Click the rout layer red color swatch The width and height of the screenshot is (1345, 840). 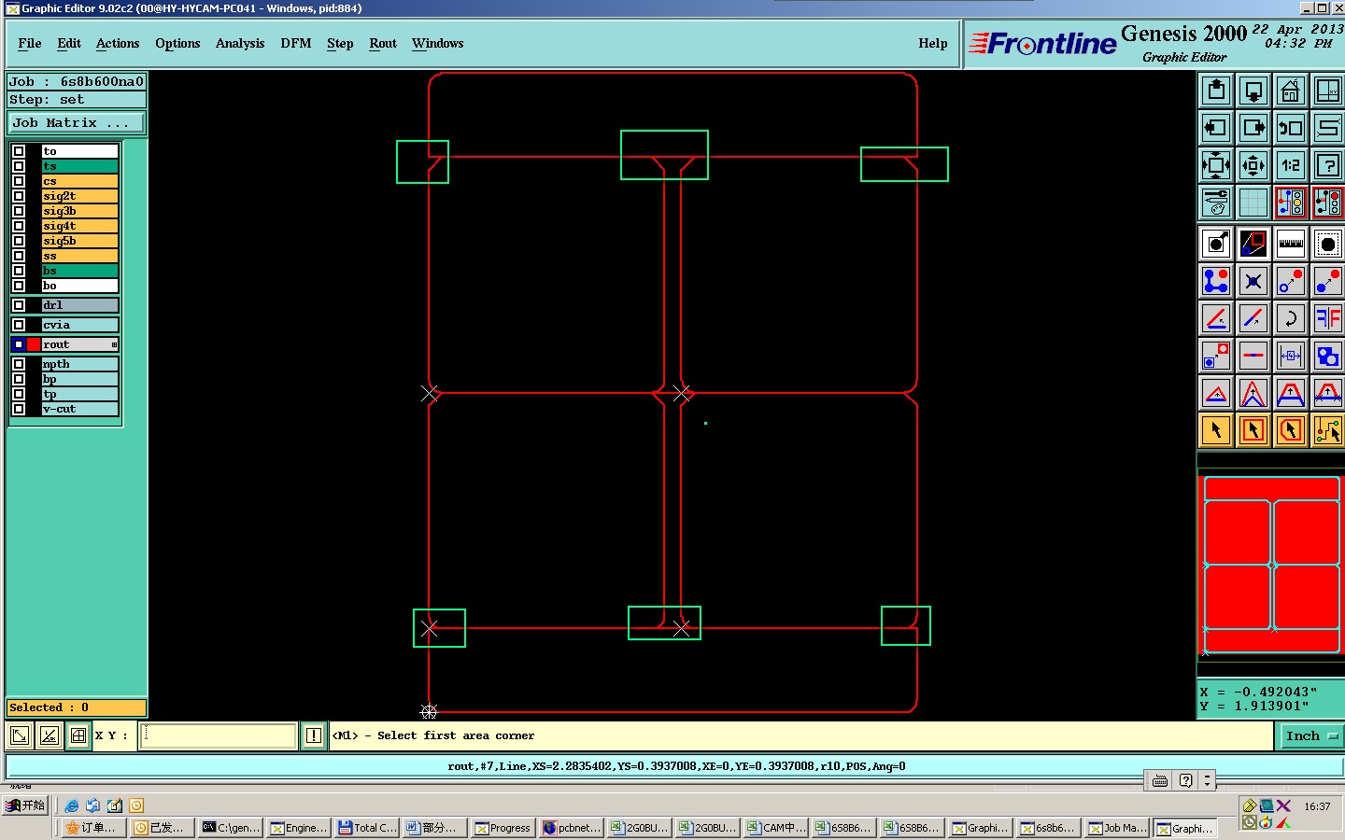pyautogui.click(x=34, y=344)
